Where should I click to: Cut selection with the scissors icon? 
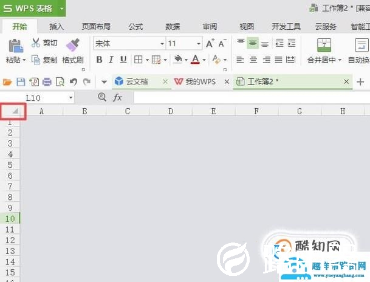[36, 43]
